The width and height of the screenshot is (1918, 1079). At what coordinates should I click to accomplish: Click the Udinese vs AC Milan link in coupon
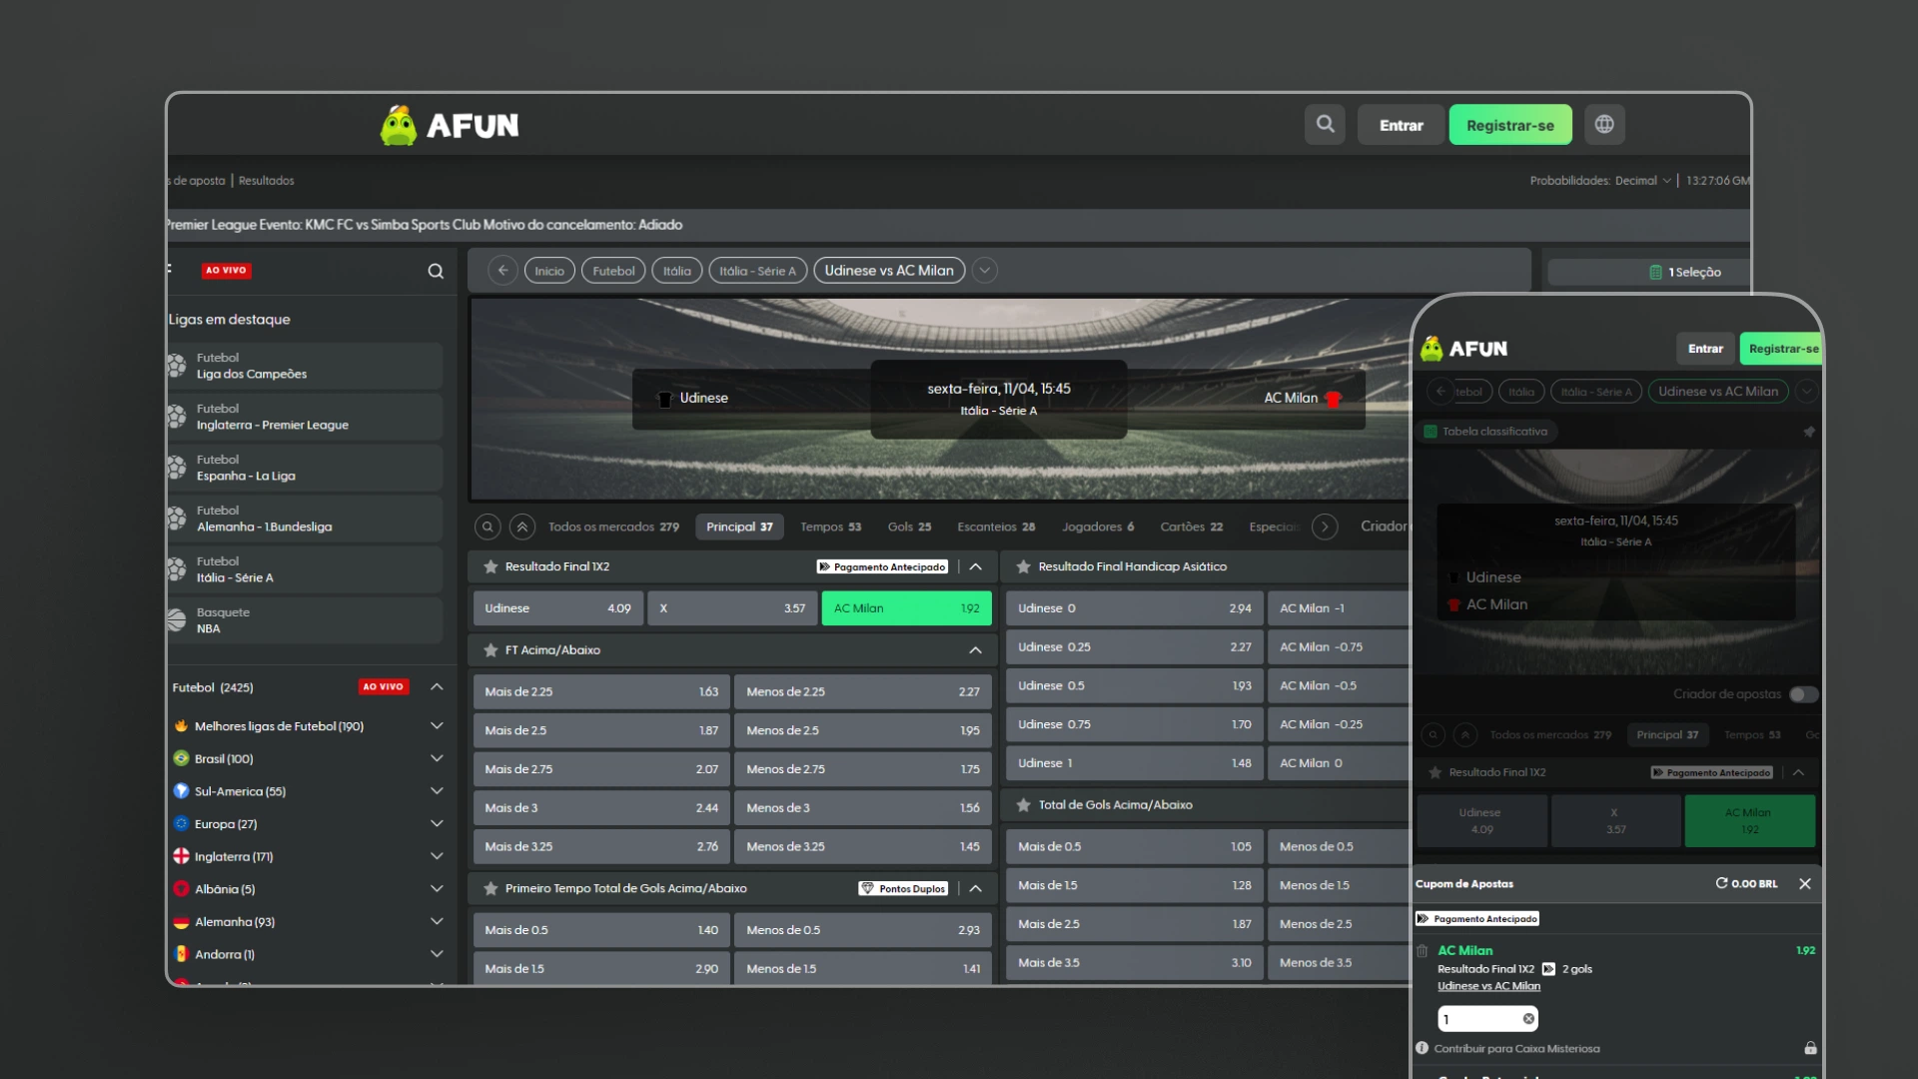[1488, 986]
